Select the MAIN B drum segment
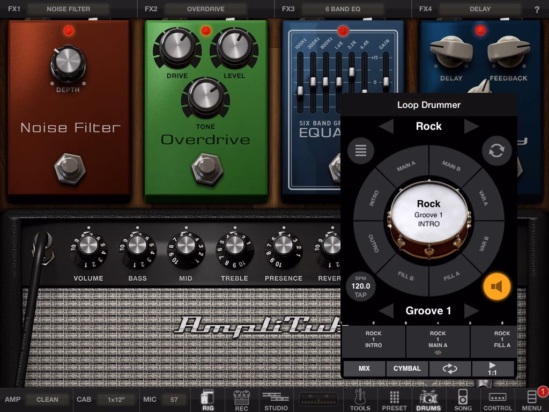The width and height of the screenshot is (549, 412). coord(451,166)
